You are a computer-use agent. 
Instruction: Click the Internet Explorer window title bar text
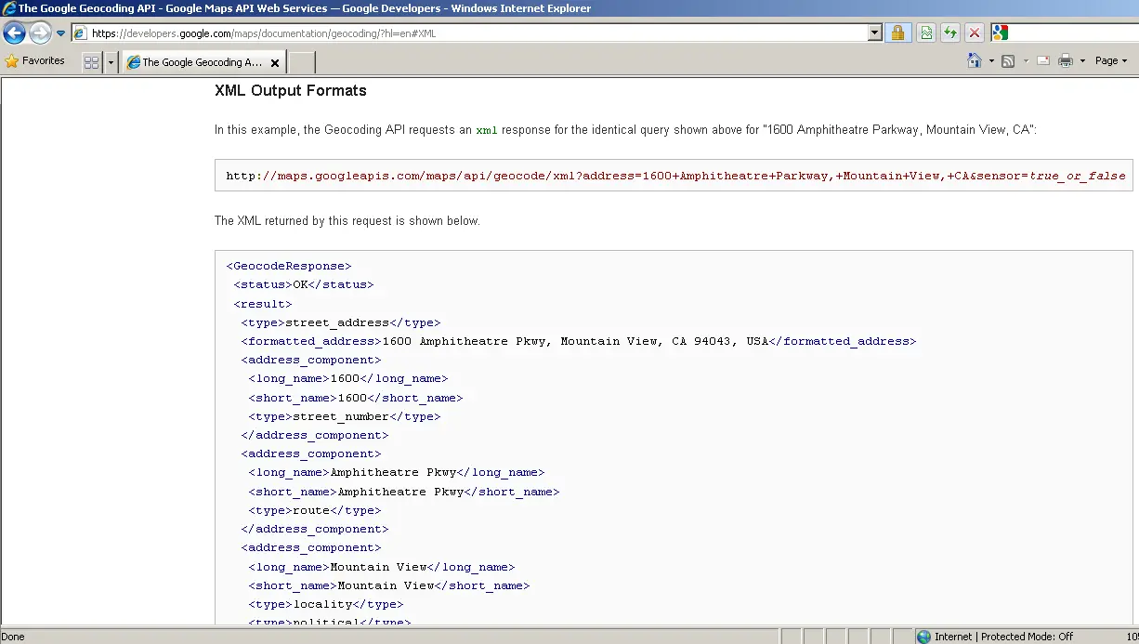pos(305,8)
